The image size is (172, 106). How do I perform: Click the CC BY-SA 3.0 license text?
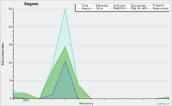[163, 104]
